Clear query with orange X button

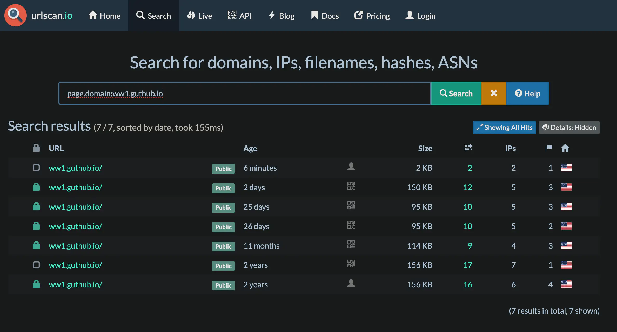pyautogui.click(x=494, y=93)
